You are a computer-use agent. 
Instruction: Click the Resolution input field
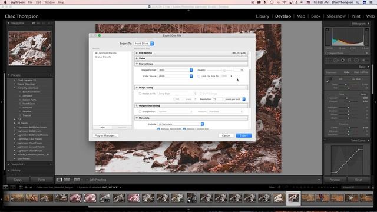[x=217, y=99]
